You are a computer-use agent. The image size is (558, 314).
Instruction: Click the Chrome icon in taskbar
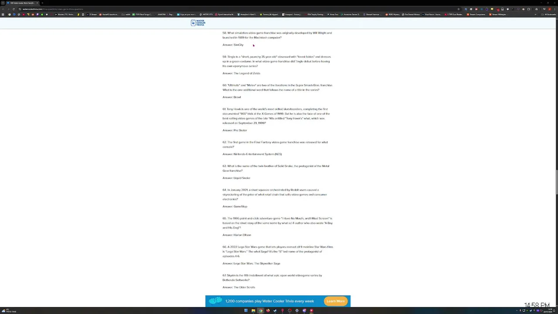(x=261, y=311)
